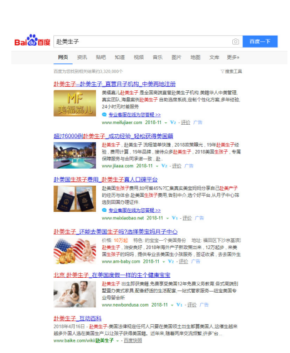
Task: Expand the 更多» menu
Action: click(x=233, y=58)
